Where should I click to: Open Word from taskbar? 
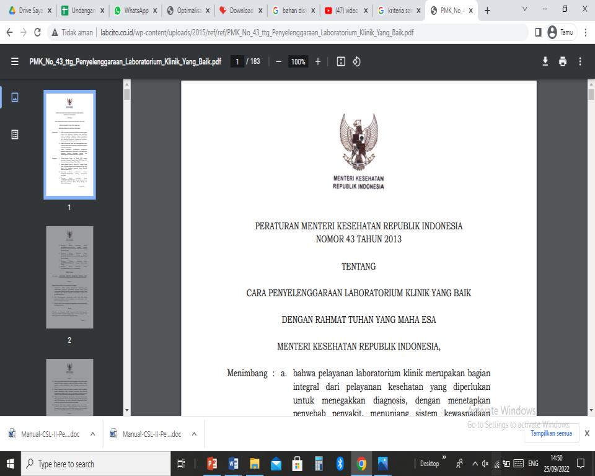pos(233,464)
